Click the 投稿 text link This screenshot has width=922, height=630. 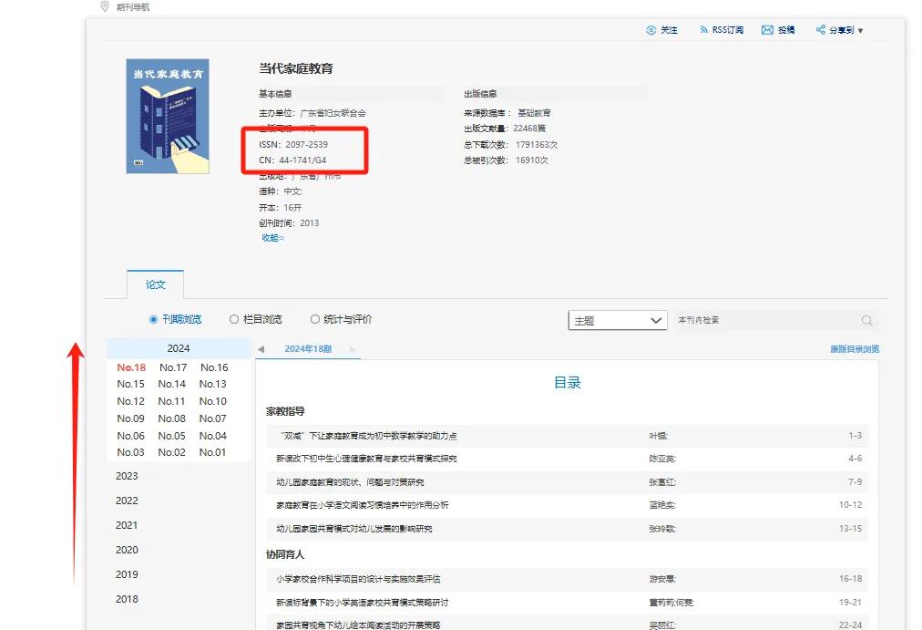(786, 30)
